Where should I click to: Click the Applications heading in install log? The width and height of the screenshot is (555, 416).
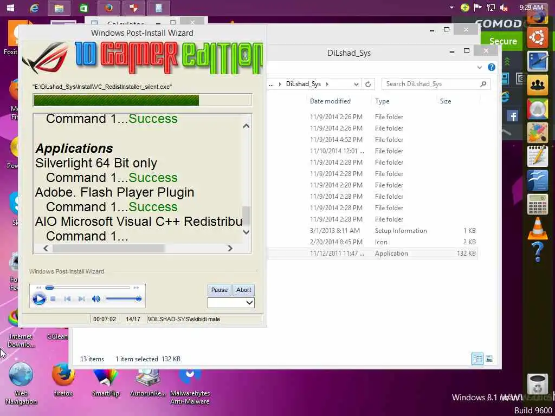click(74, 148)
